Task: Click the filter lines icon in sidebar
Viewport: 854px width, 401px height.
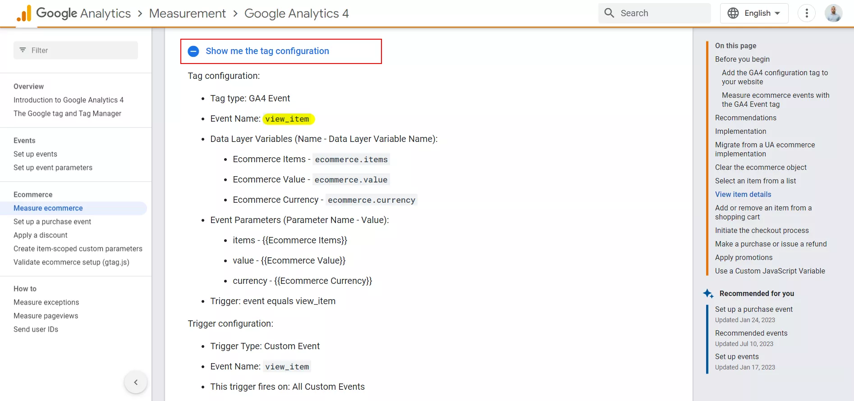Action: point(23,50)
